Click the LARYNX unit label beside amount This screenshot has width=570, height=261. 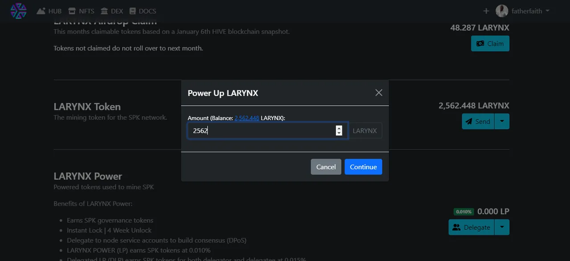tap(365, 131)
